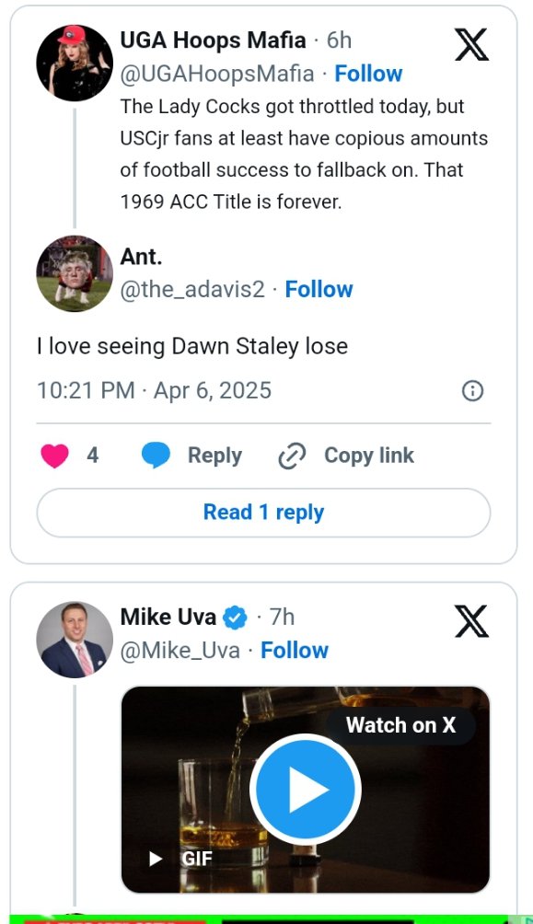Open Read 1 reply button

(x=263, y=513)
